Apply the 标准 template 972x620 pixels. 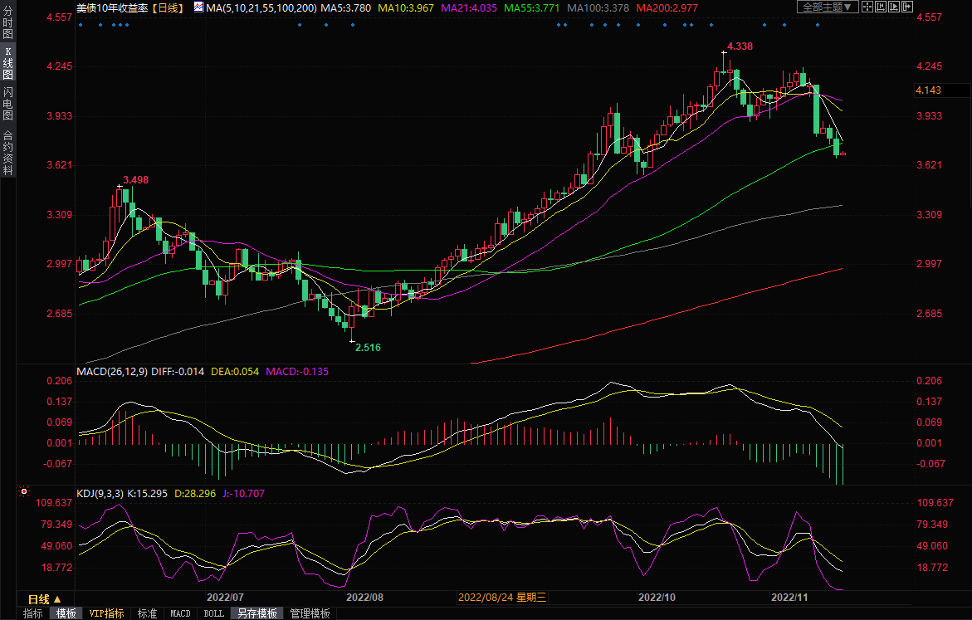pyautogui.click(x=147, y=613)
